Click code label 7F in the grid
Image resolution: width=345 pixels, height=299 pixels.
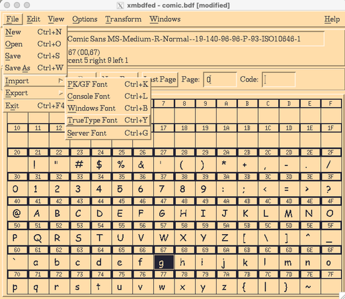[x=330, y=274]
